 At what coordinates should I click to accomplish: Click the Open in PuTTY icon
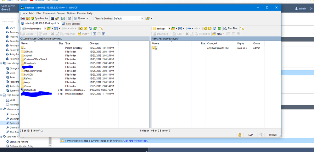(57, 19)
